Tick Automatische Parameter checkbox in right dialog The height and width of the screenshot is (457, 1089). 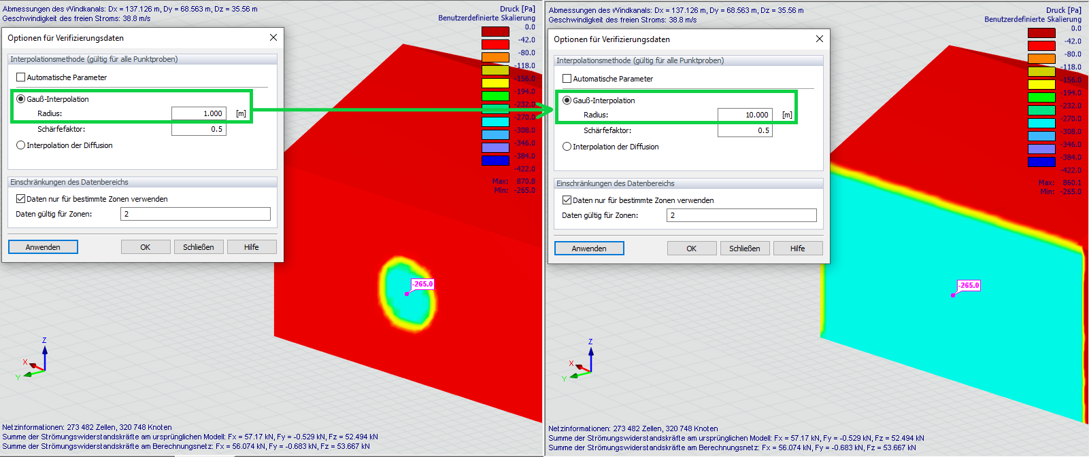click(567, 79)
